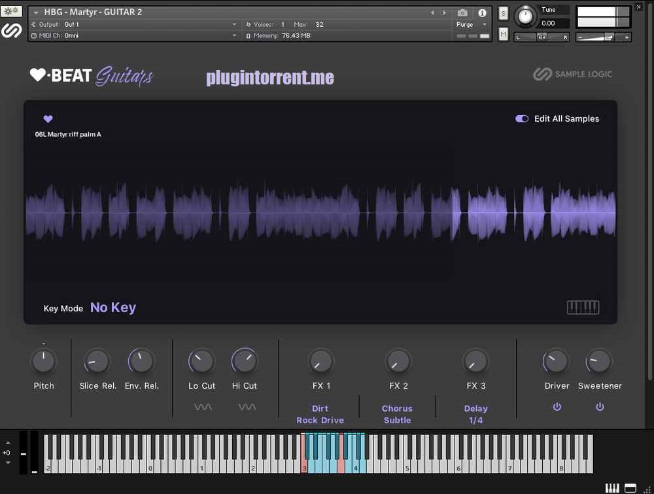Select FX 1 type Dirt Rock Drive

(320, 414)
